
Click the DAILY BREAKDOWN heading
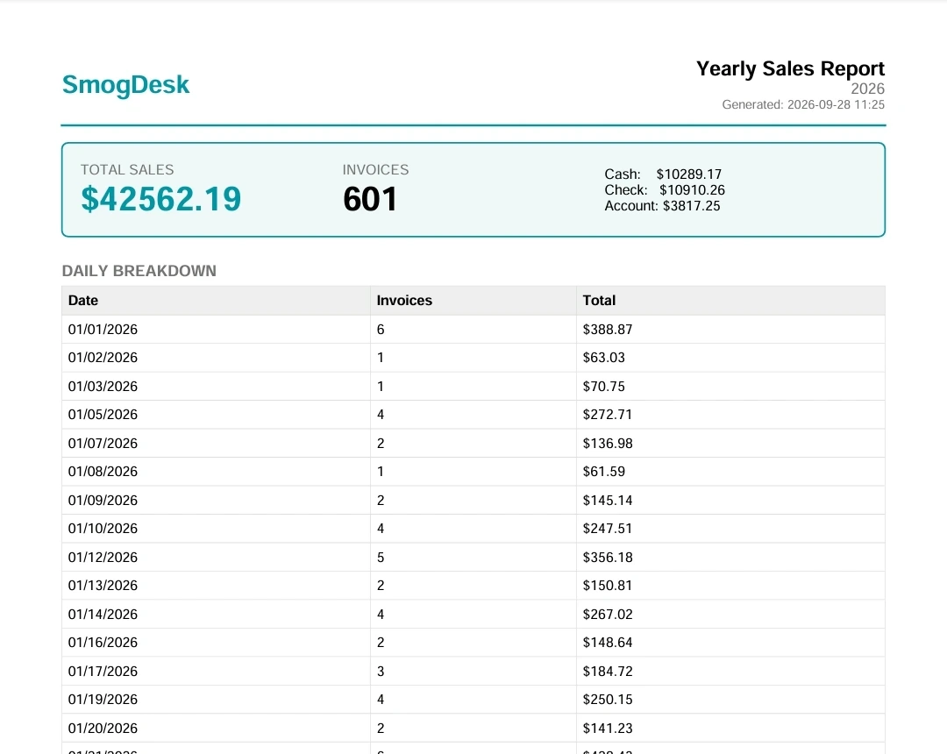[139, 270]
